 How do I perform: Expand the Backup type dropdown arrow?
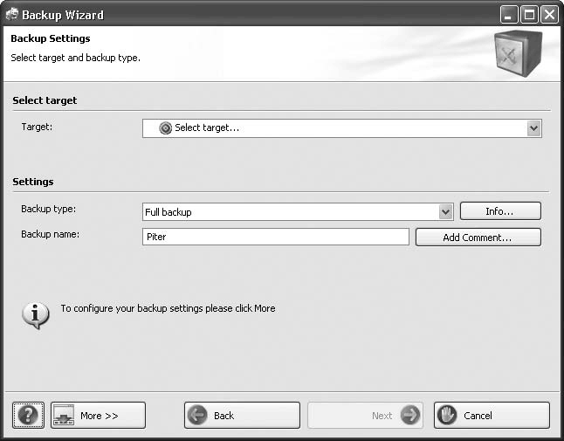pyautogui.click(x=445, y=211)
